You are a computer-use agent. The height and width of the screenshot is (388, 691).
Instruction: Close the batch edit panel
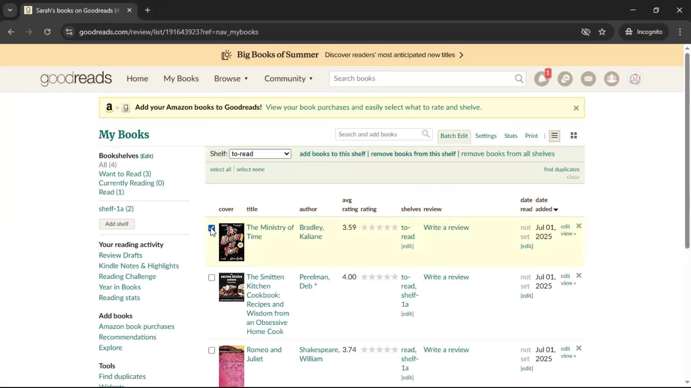573,177
